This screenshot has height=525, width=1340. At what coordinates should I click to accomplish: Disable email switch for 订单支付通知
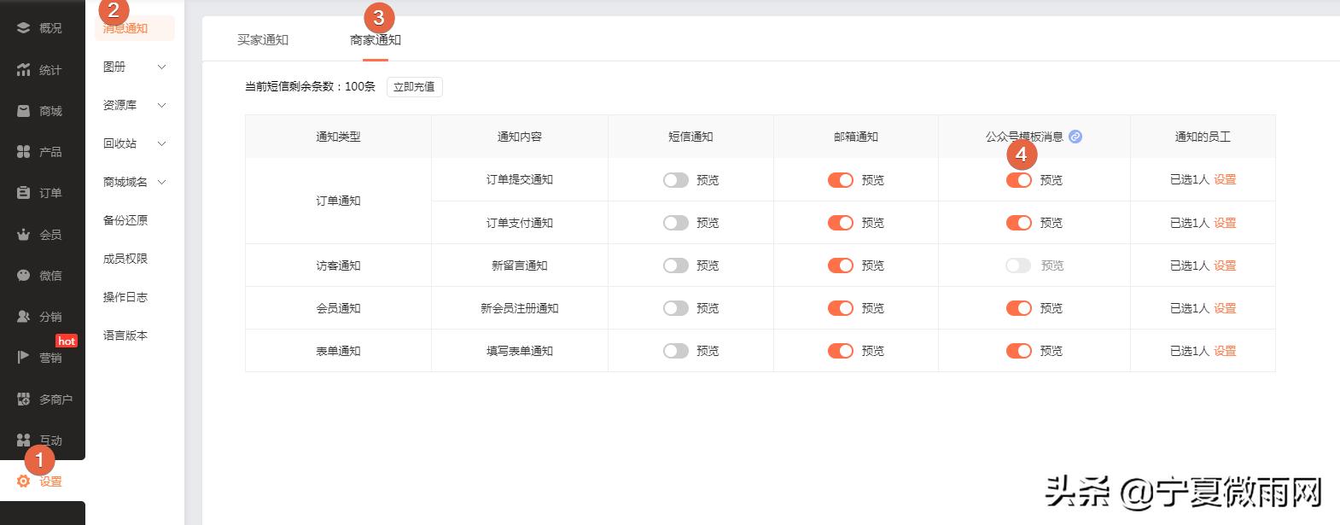point(841,223)
